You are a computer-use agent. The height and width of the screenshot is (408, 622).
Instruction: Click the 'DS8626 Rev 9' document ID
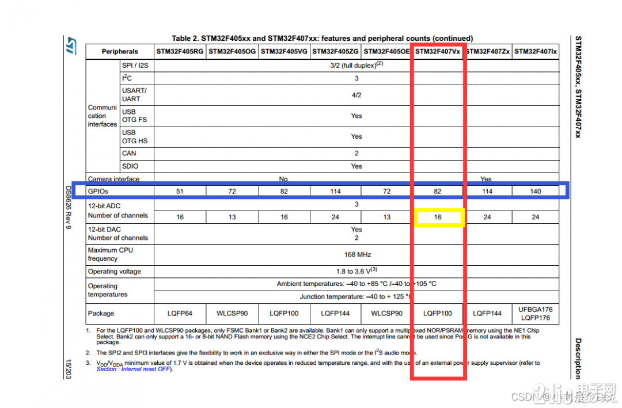click(x=68, y=208)
